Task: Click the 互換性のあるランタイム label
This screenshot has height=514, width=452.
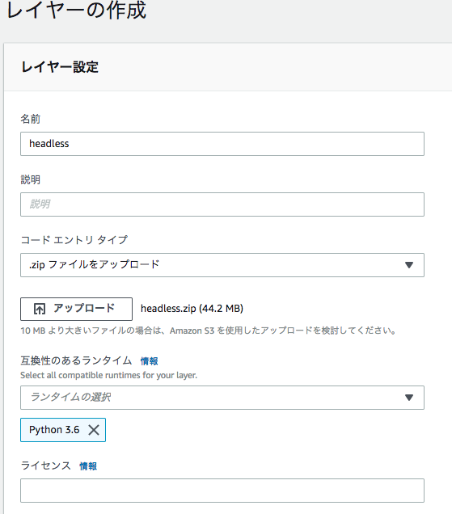Action: click(x=76, y=360)
